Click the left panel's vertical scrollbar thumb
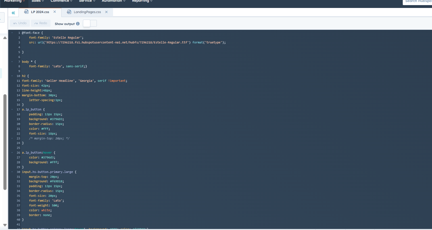432x230 pixels. [x=5, y=142]
